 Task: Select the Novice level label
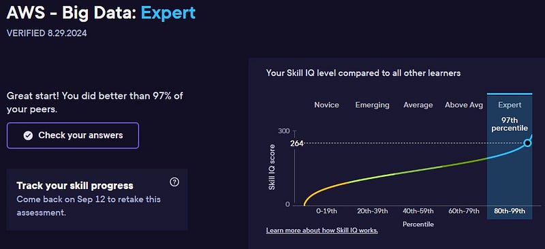pos(326,105)
